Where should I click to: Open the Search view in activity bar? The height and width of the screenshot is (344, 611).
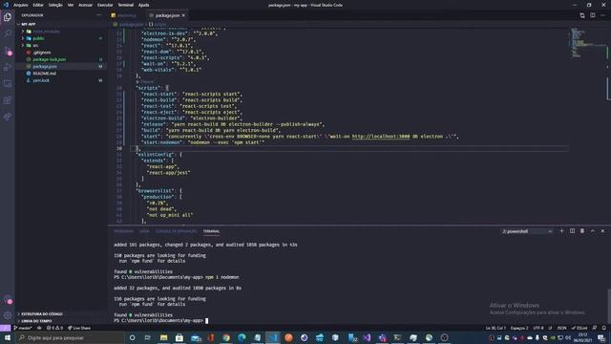click(x=8, y=33)
